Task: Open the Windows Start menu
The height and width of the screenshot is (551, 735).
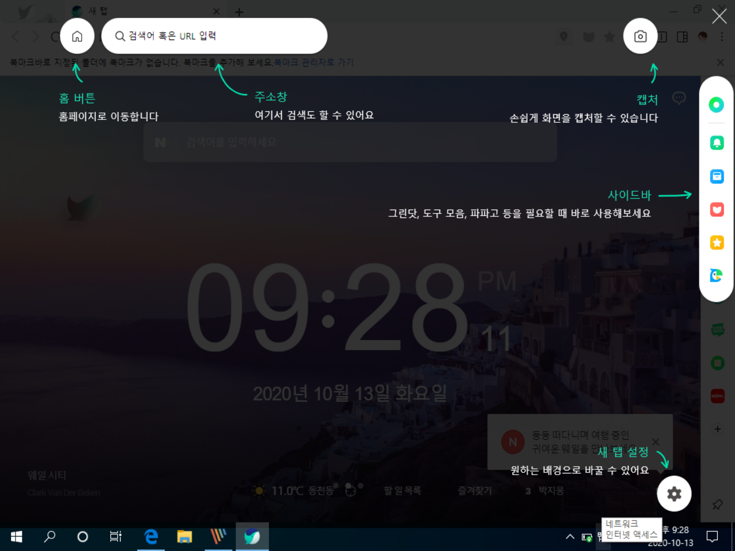Action: (17, 537)
